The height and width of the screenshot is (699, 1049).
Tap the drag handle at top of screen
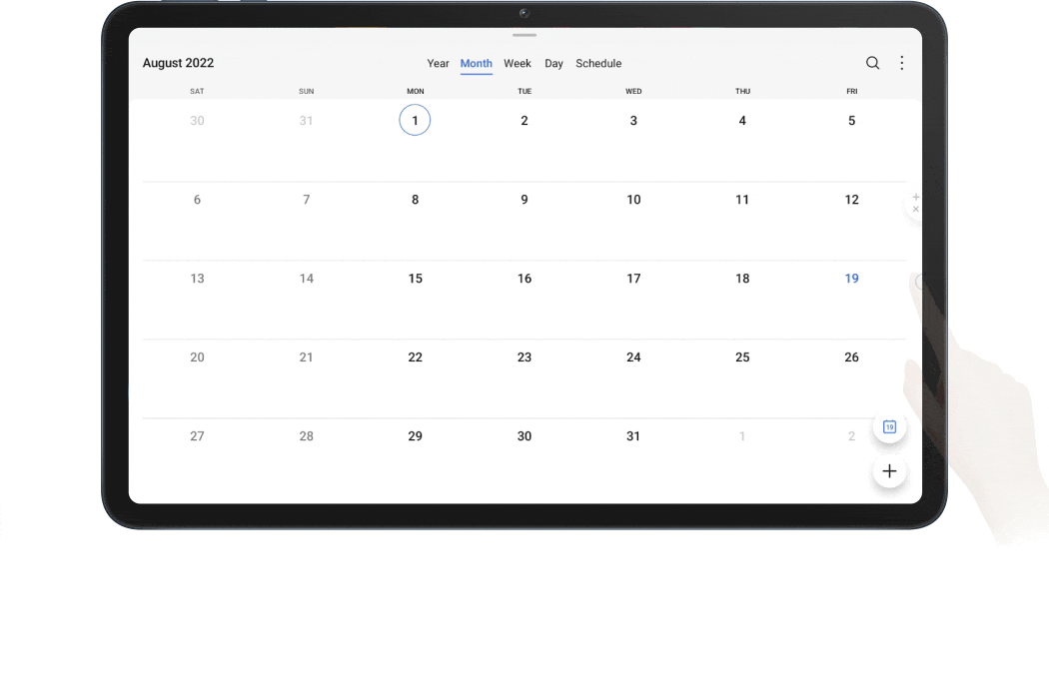[524, 35]
